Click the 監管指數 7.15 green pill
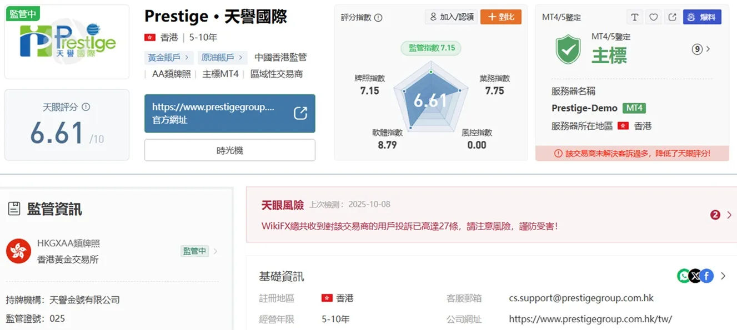 (x=431, y=48)
